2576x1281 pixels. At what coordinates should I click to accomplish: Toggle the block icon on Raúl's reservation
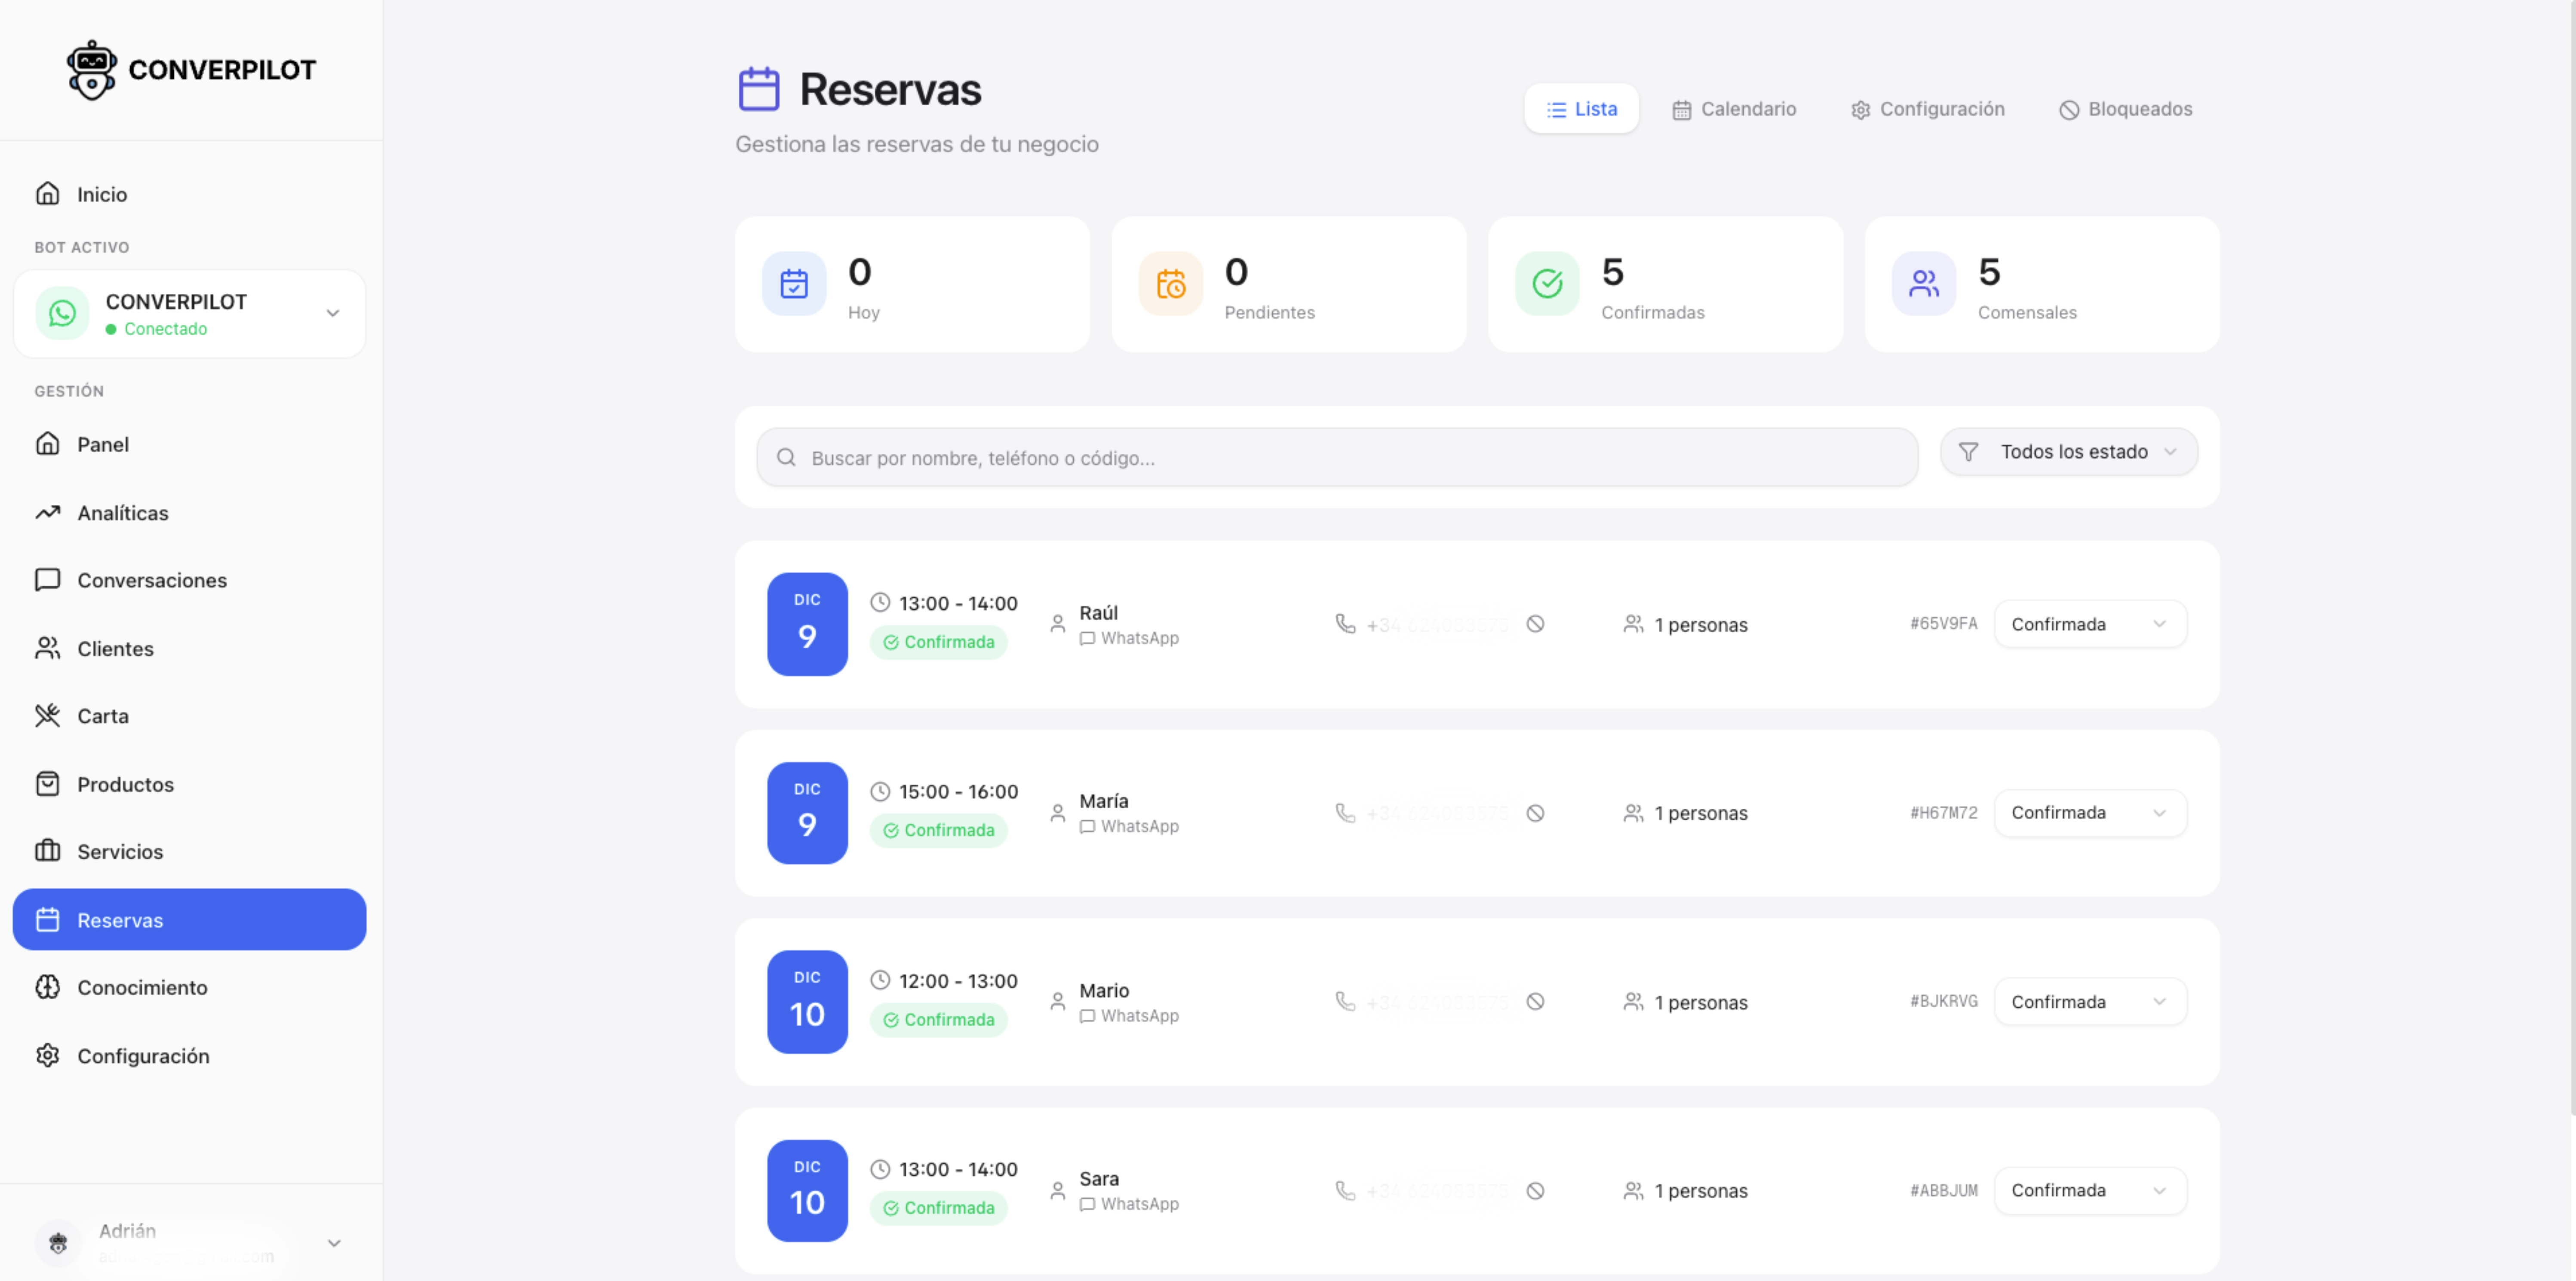(x=1536, y=624)
